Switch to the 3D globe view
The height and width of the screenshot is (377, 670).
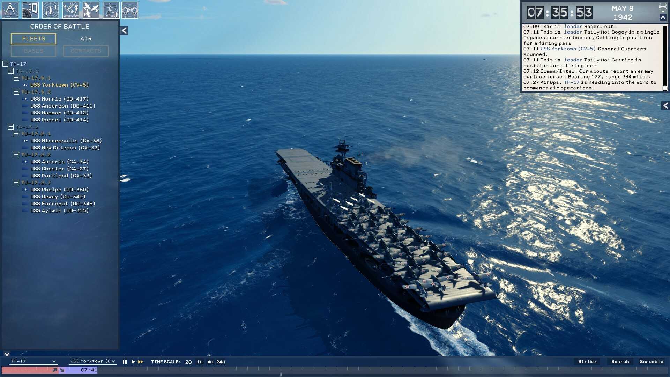(31, 10)
